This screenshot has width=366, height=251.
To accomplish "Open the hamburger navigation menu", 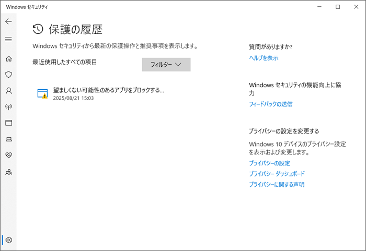I will point(9,39).
